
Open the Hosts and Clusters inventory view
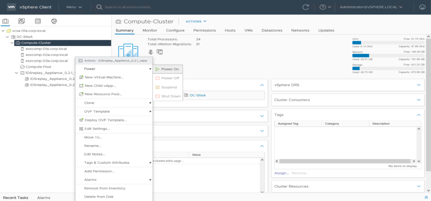coord(5,21)
